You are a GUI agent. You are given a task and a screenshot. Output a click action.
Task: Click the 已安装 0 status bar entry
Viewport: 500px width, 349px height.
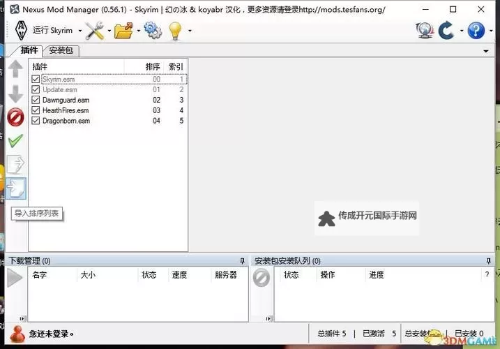(469, 334)
